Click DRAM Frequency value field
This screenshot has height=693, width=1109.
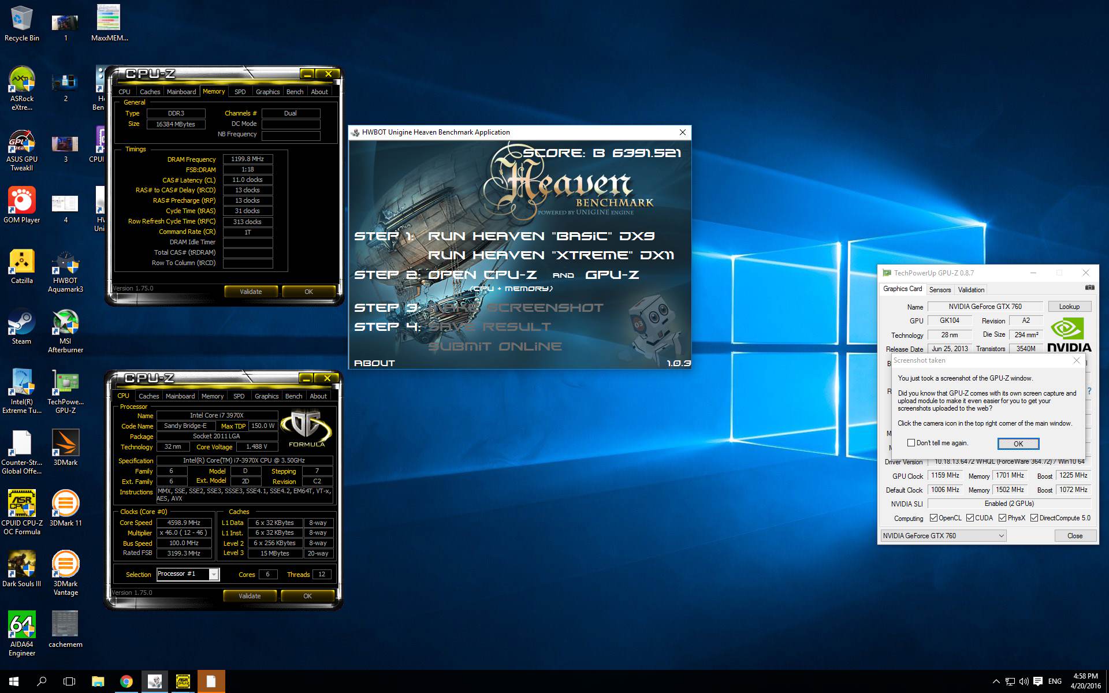point(248,159)
